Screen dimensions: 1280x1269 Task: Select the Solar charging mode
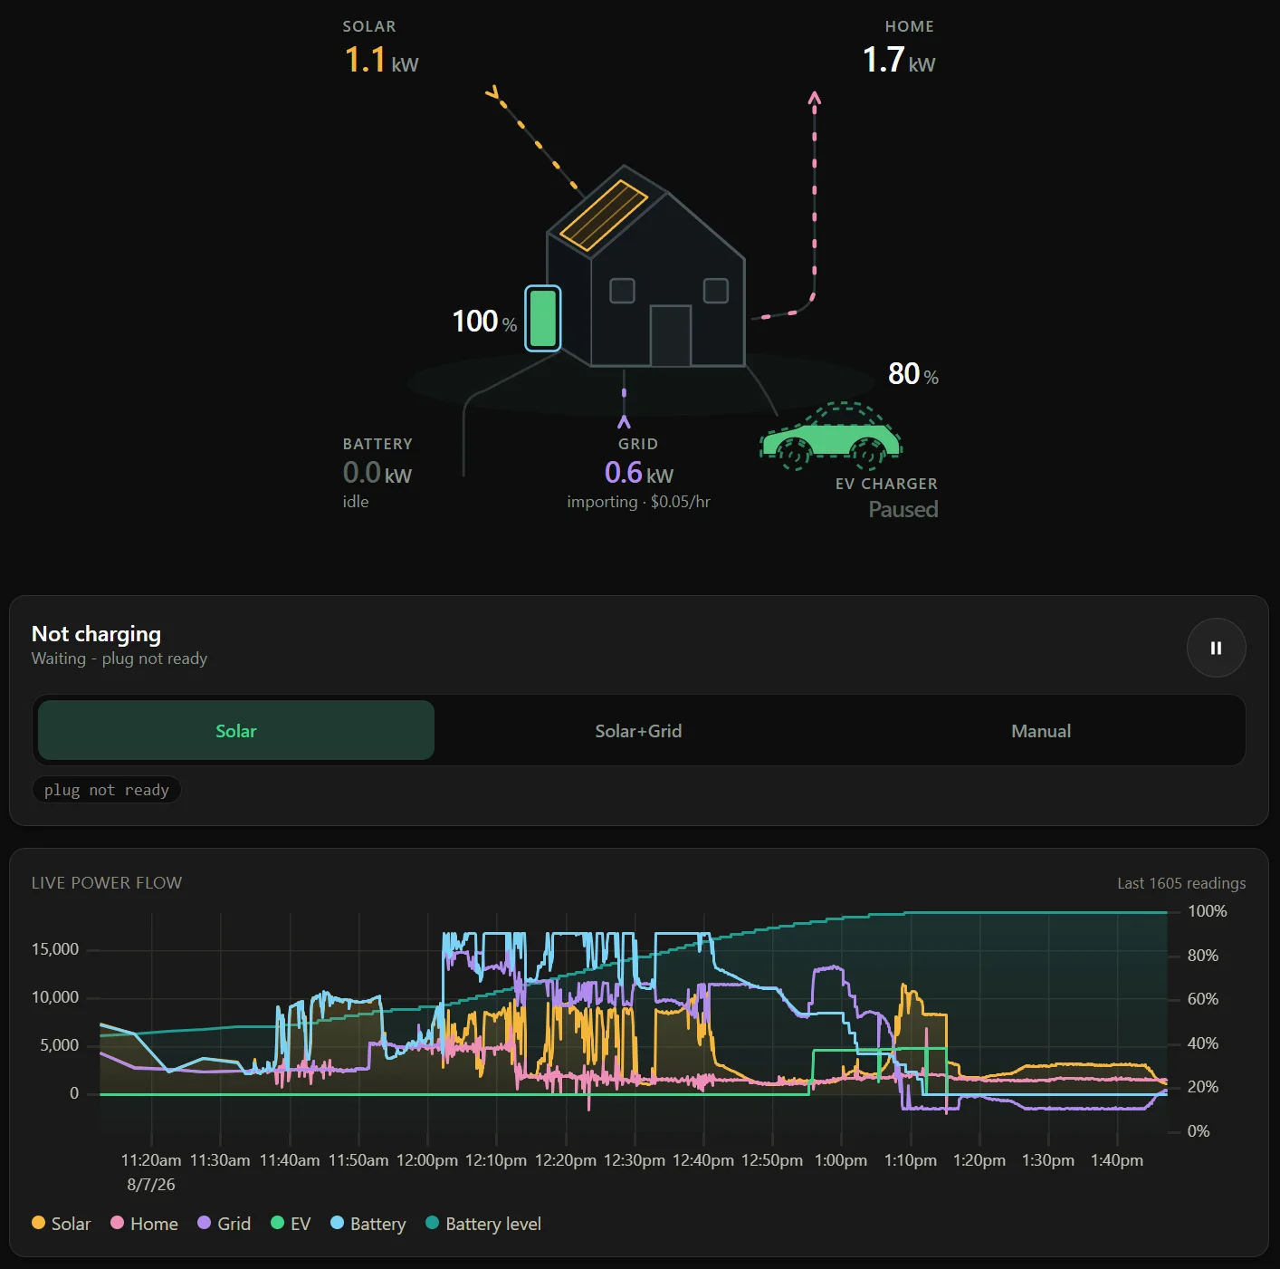236,730
